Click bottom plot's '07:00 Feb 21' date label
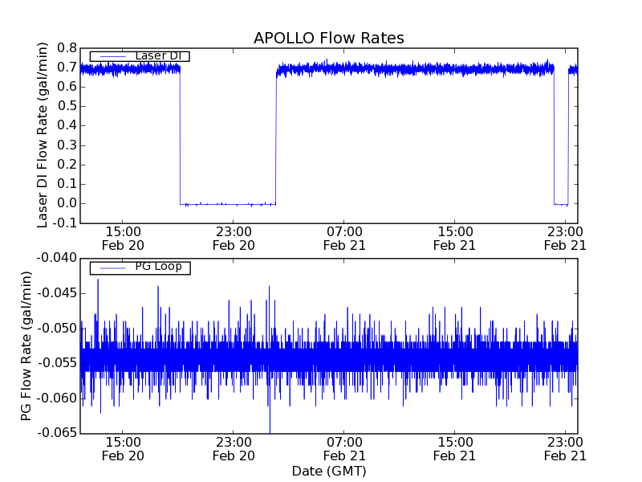This screenshot has height=482, width=642. point(344,449)
